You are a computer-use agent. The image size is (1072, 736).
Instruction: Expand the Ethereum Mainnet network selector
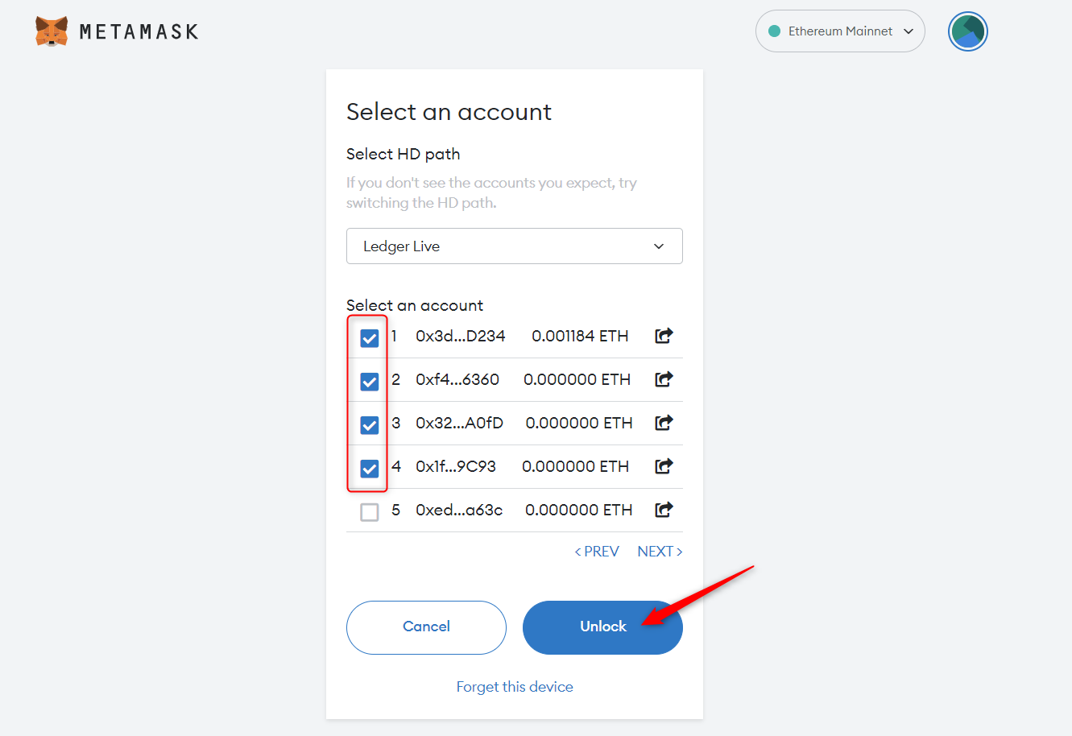839,31
